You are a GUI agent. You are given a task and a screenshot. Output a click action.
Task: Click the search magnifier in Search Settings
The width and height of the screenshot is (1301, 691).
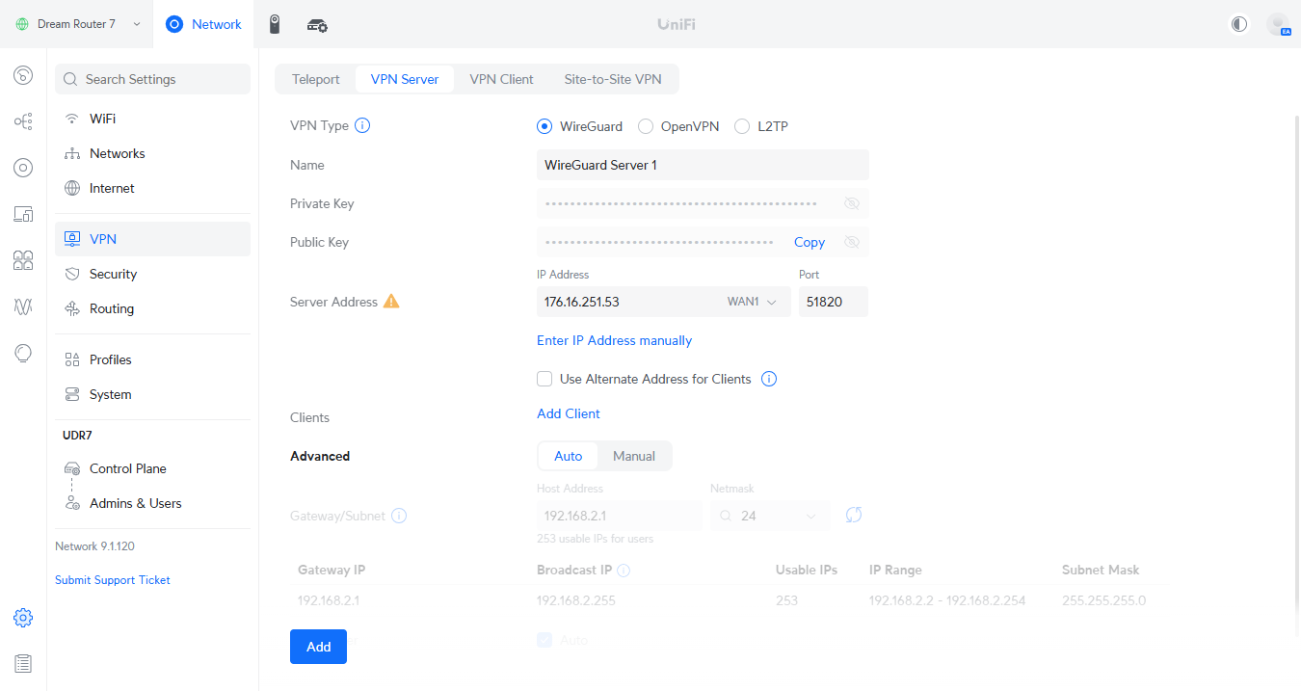[x=70, y=79]
